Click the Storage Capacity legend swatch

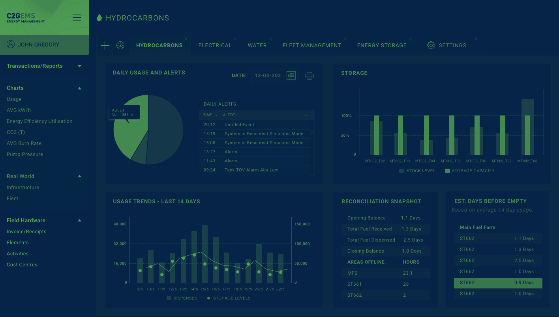pyautogui.click(x=447, y=171)
